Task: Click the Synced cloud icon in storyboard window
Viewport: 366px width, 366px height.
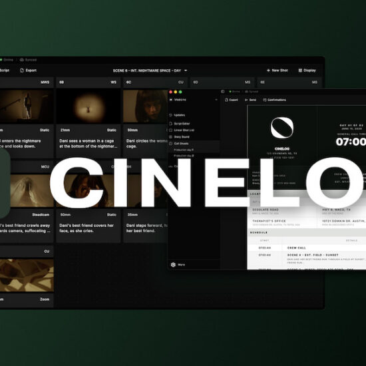Action: (x=22, y=60)
